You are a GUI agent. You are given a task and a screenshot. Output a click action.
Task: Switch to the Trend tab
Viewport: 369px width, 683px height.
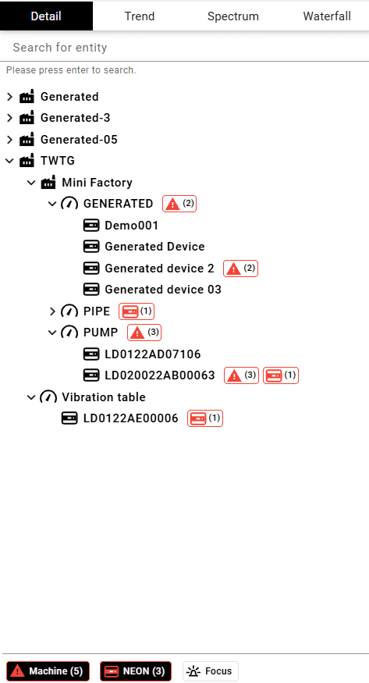click(x=139, y=16)
